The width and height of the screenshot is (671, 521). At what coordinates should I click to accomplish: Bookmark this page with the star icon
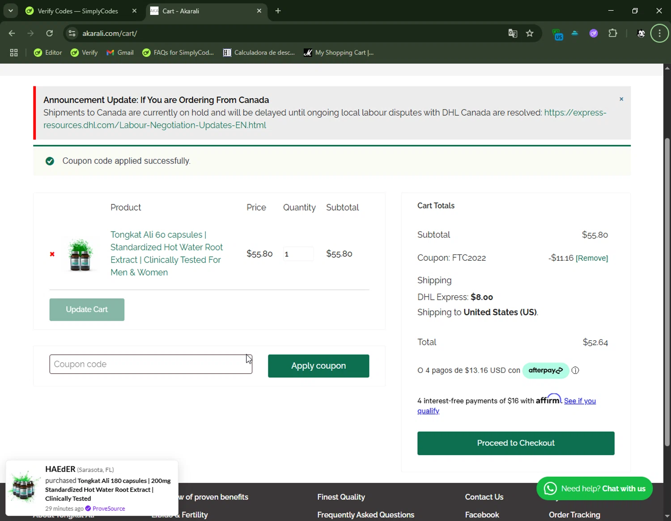530,33
